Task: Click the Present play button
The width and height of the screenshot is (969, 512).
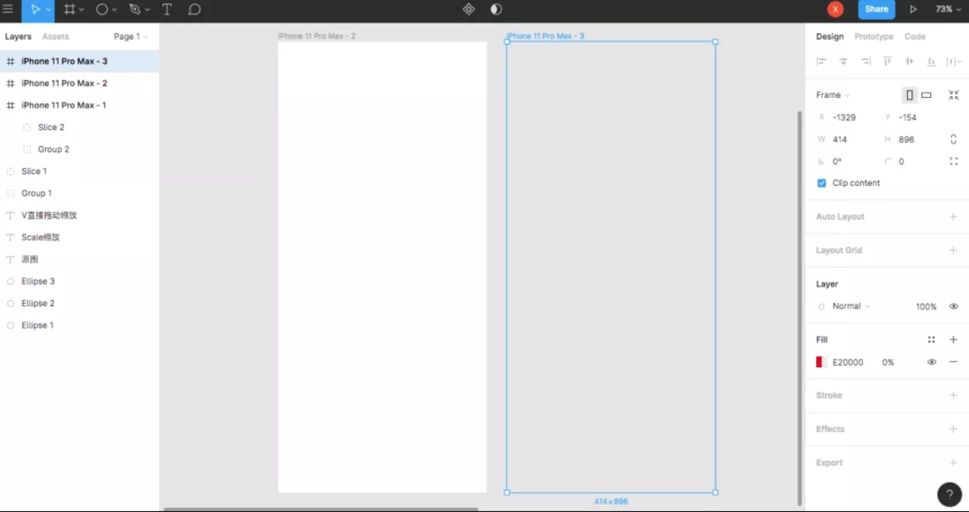Action: [x=913, y=9]
